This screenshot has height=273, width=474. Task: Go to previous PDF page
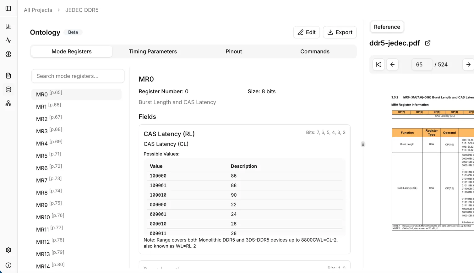tap(392, 64)
